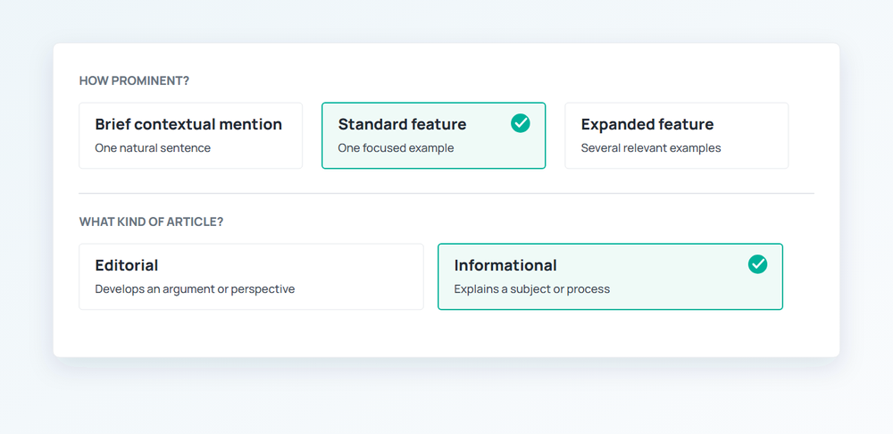Click the checkmark icon on Standard feature
893x434 pixels.
pyautogui.click(x=521, y=123)
